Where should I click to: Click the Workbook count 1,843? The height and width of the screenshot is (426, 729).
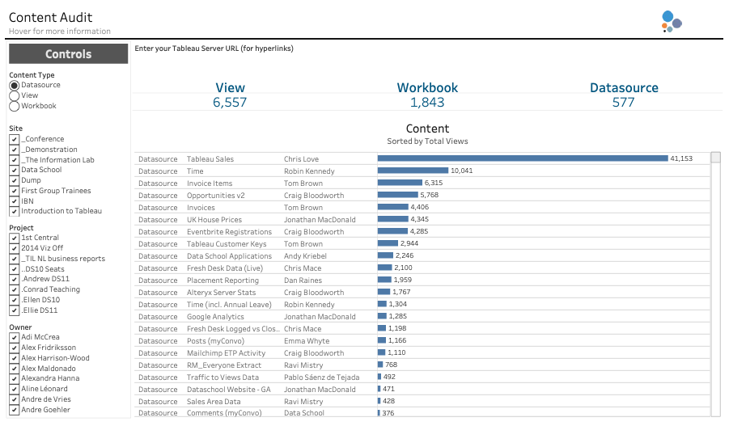coord(427,103)
